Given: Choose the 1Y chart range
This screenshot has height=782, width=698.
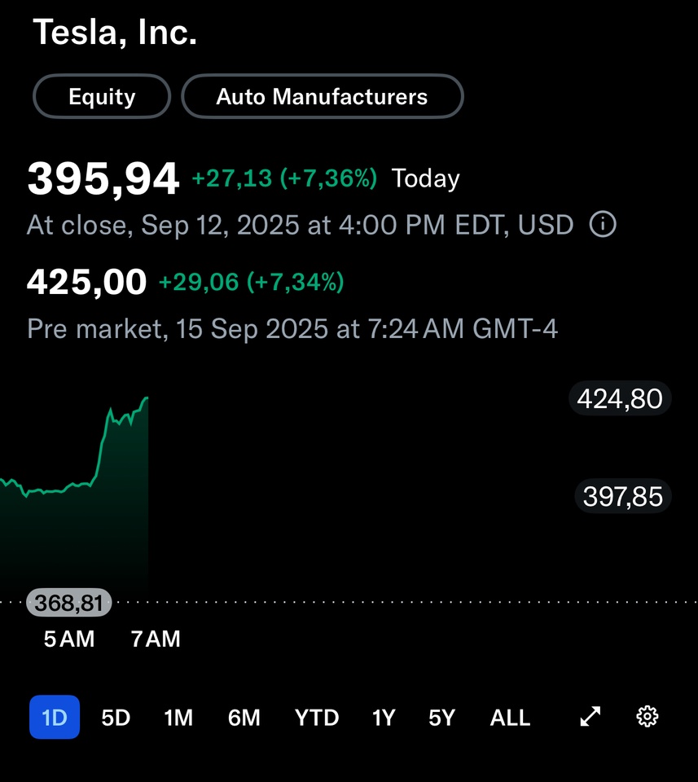Looking at the screenshot, I should 384,718.
